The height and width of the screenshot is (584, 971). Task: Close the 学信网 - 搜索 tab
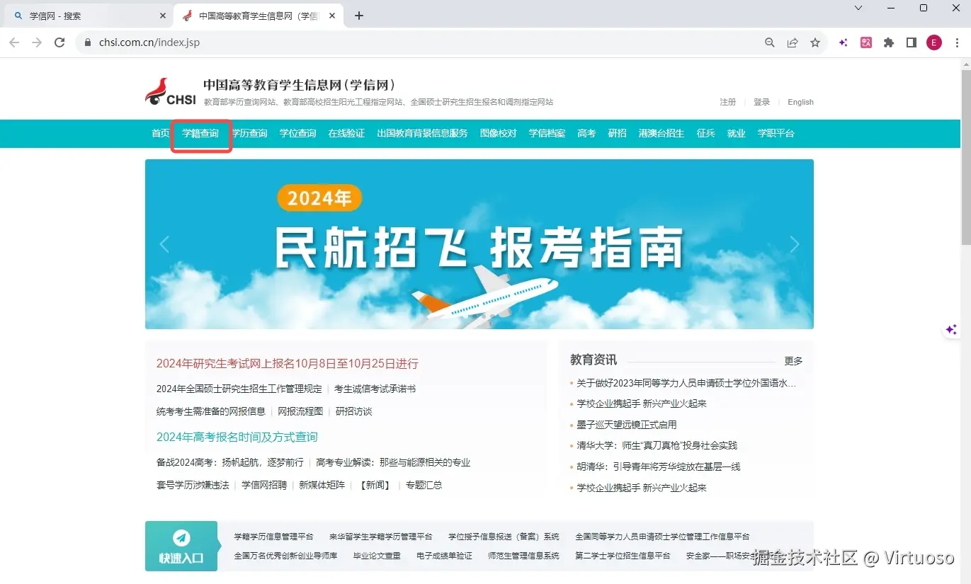click(x=163, y=16)
